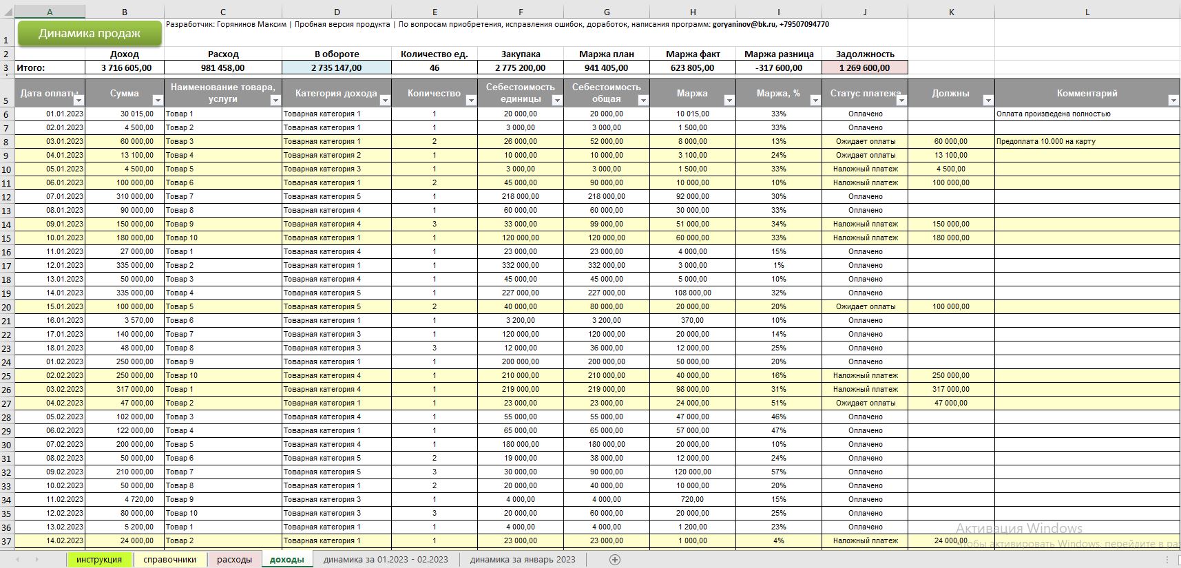Image resolution: width=1181 pixels, height=568 pixels.
Task: Open the динамика за 01.2023 - 02.2023 tab
Action: pyautogui.click(x=386, y=560)
